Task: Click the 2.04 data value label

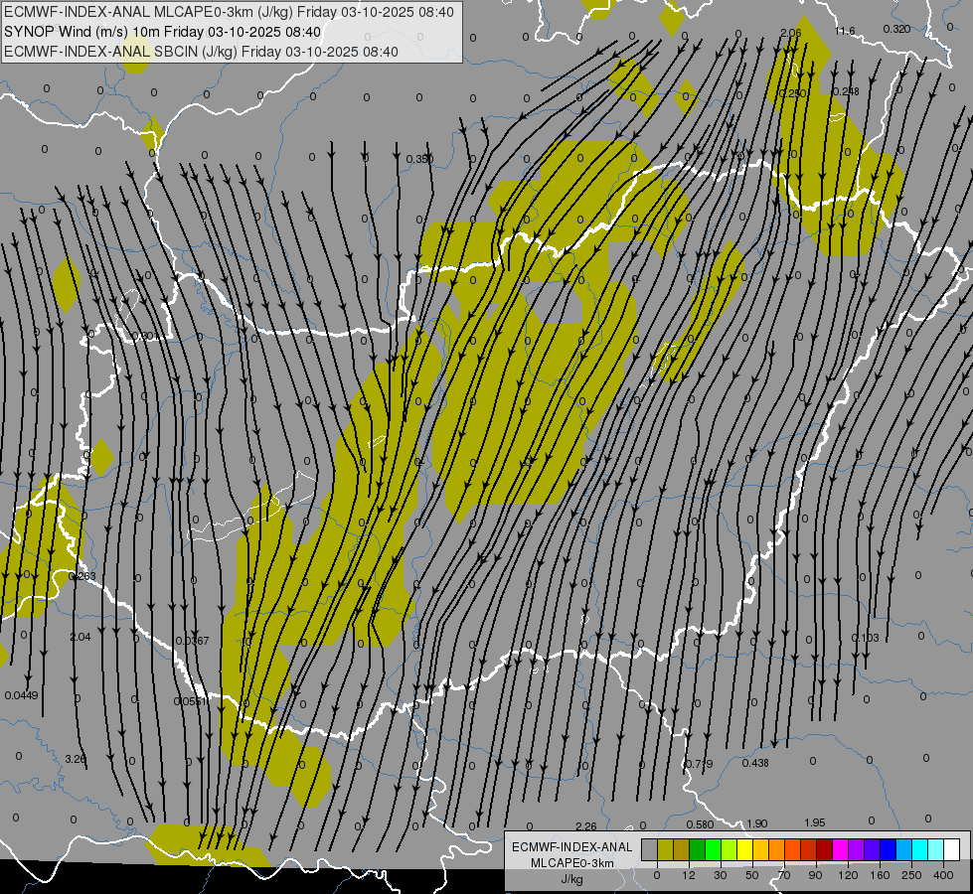Action: pos(81,637)
